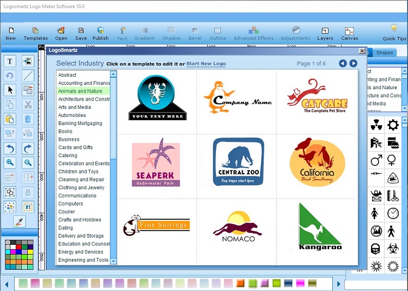408x291 pixels.
Task: Click the clock shape icon
Action: click(x=393, y=213)
